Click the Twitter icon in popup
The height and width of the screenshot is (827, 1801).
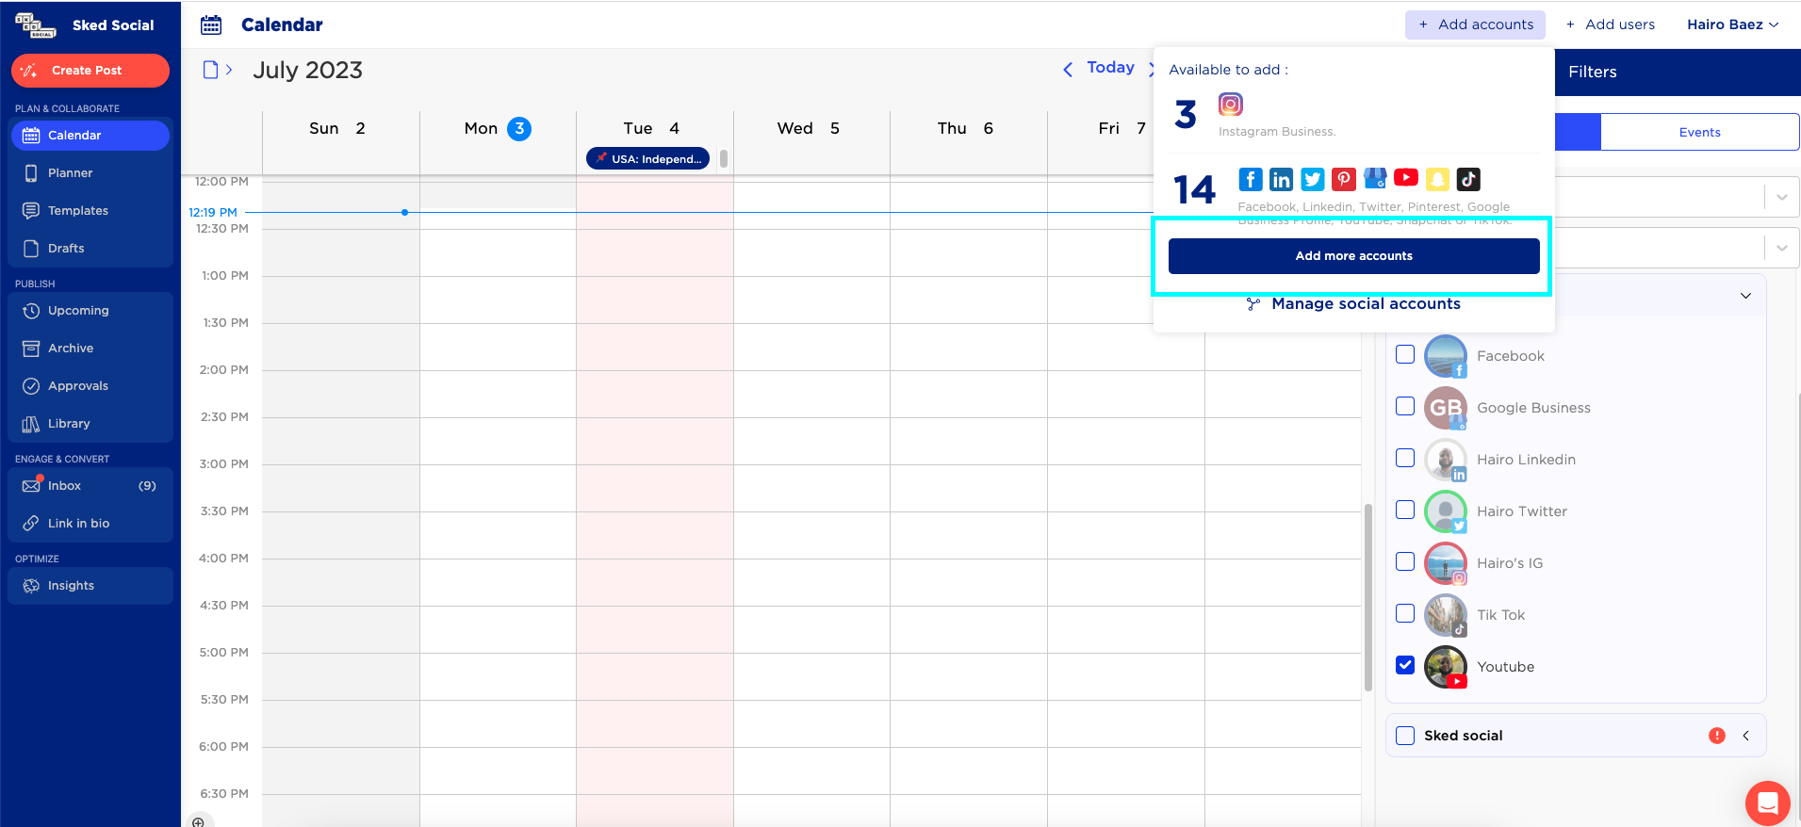pyautogui.click(x=1313, y=179)
